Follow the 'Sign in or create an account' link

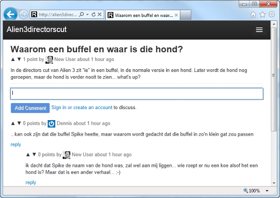click(81, 108)
